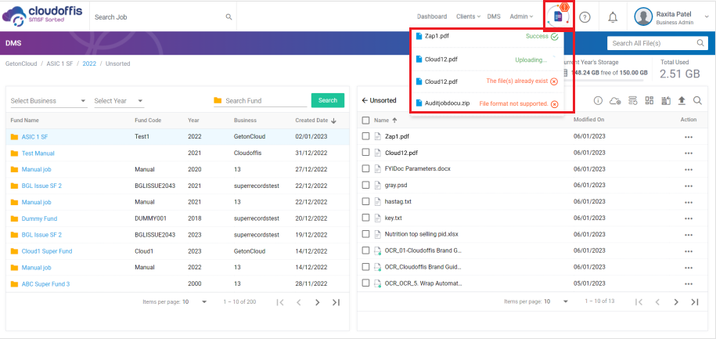Tick checkbox for key.txt

point(365,218)
